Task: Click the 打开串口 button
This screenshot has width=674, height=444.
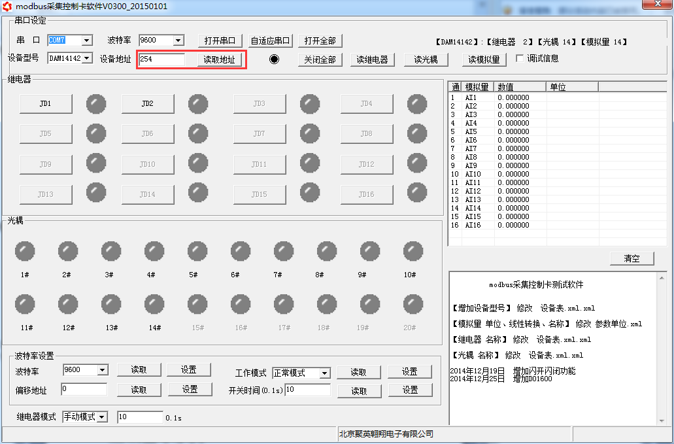Action: coord(220,41)
